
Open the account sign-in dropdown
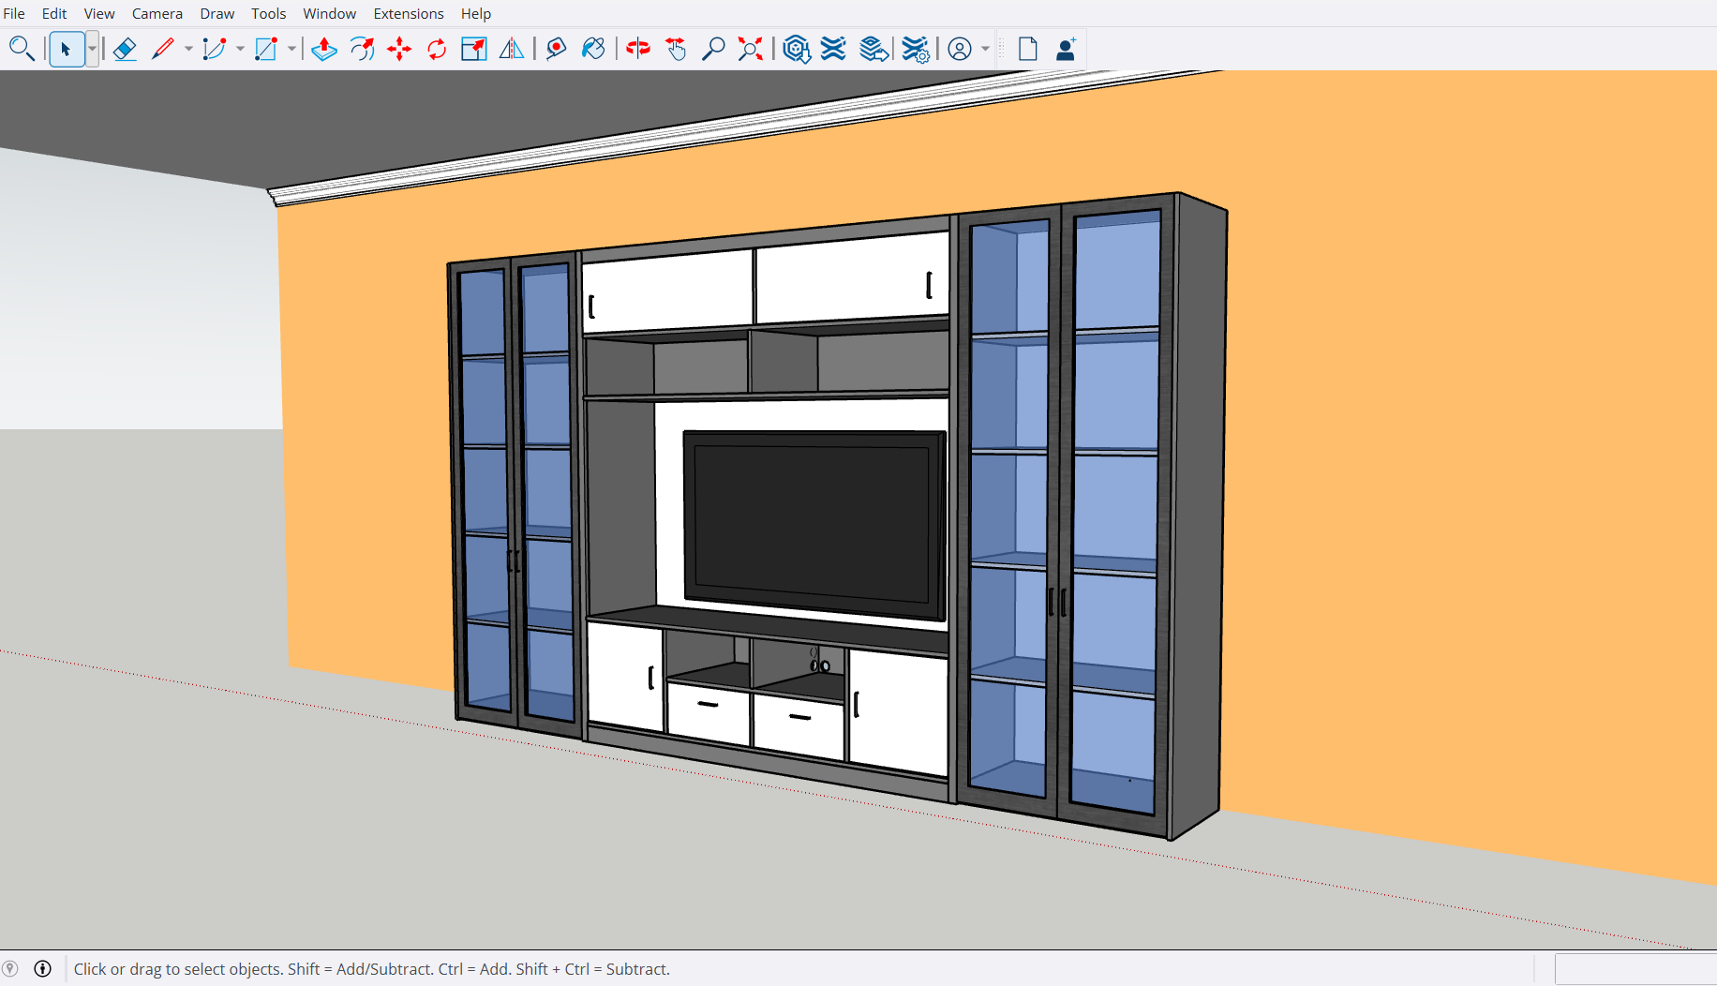(x=983, y=49)
